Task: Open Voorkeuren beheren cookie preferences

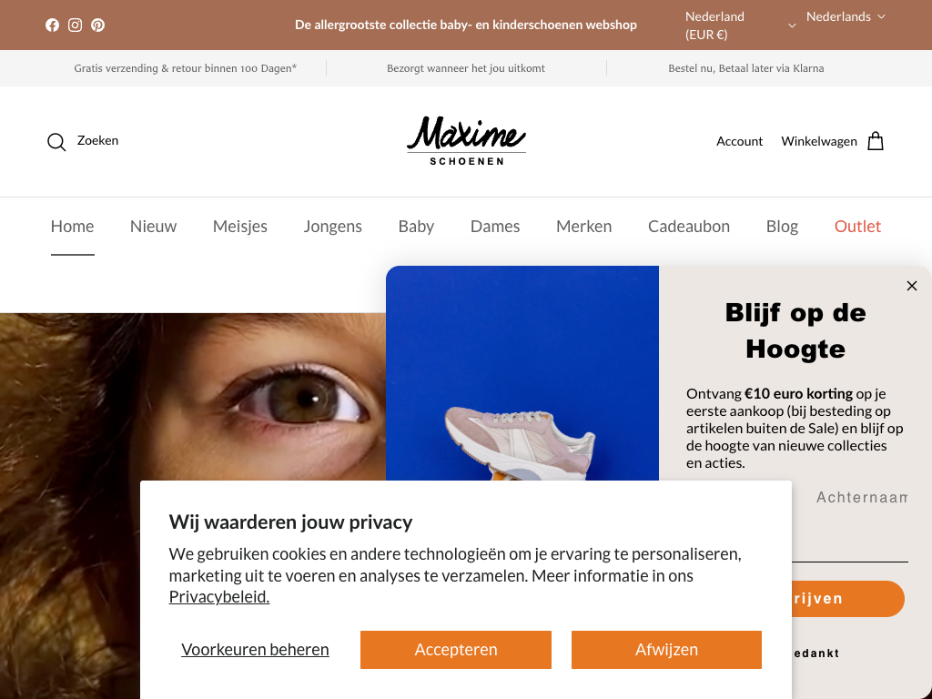Action: [255, 650]
